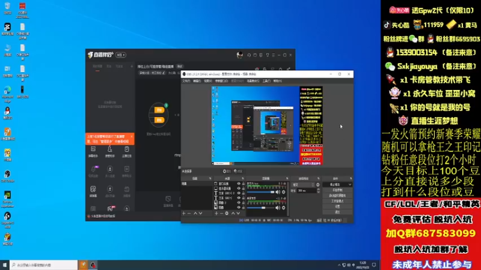
Task: Open hamburger menu icon in live companion title bar
Action: [x=273, y=55]
